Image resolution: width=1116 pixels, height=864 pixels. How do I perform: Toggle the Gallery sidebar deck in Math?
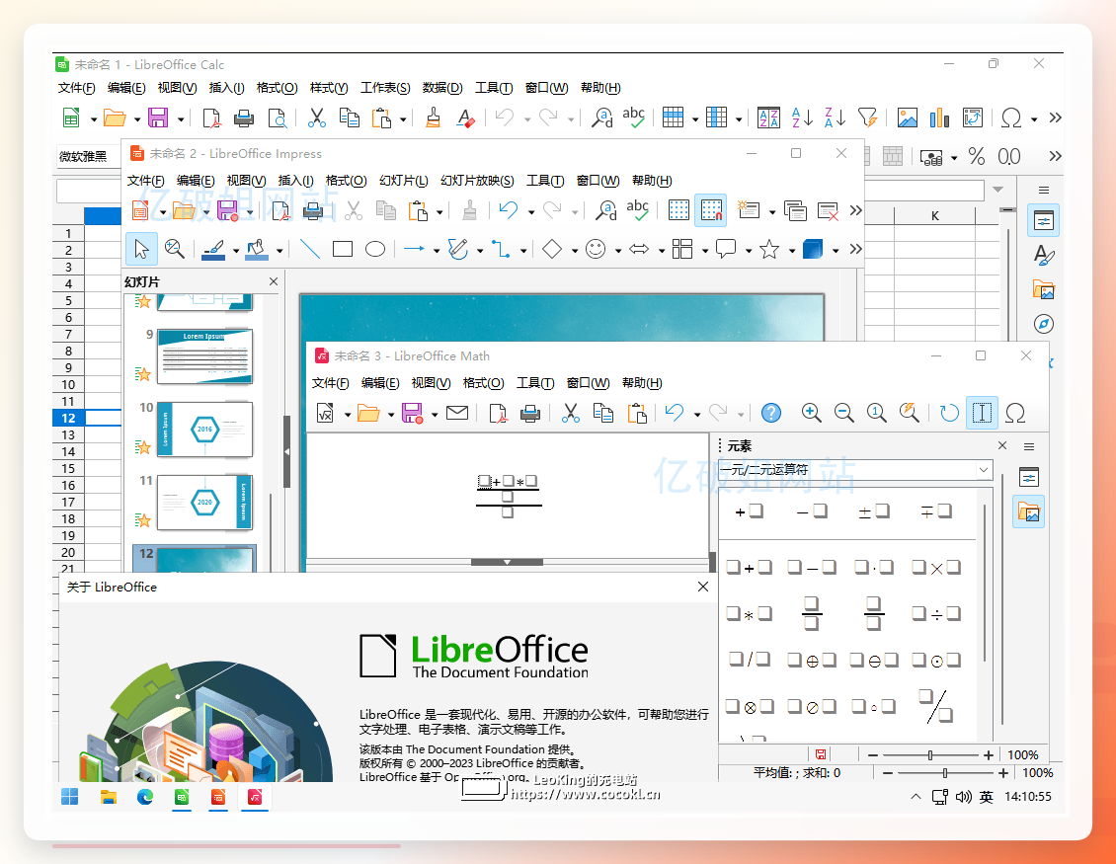(1028, 511)
